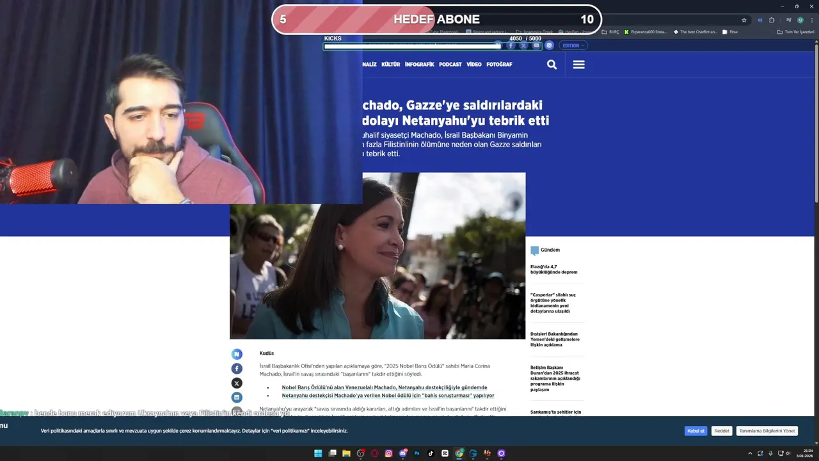This screenshot has width=819, height=461.
Task: Open İletişim Başkanı Duran headline
Action: (555, 378)
